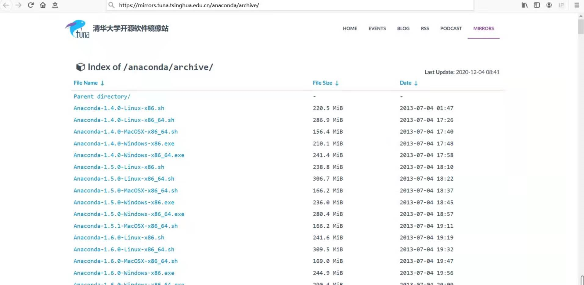Click the box icon beside Index of

pos(80,67)
